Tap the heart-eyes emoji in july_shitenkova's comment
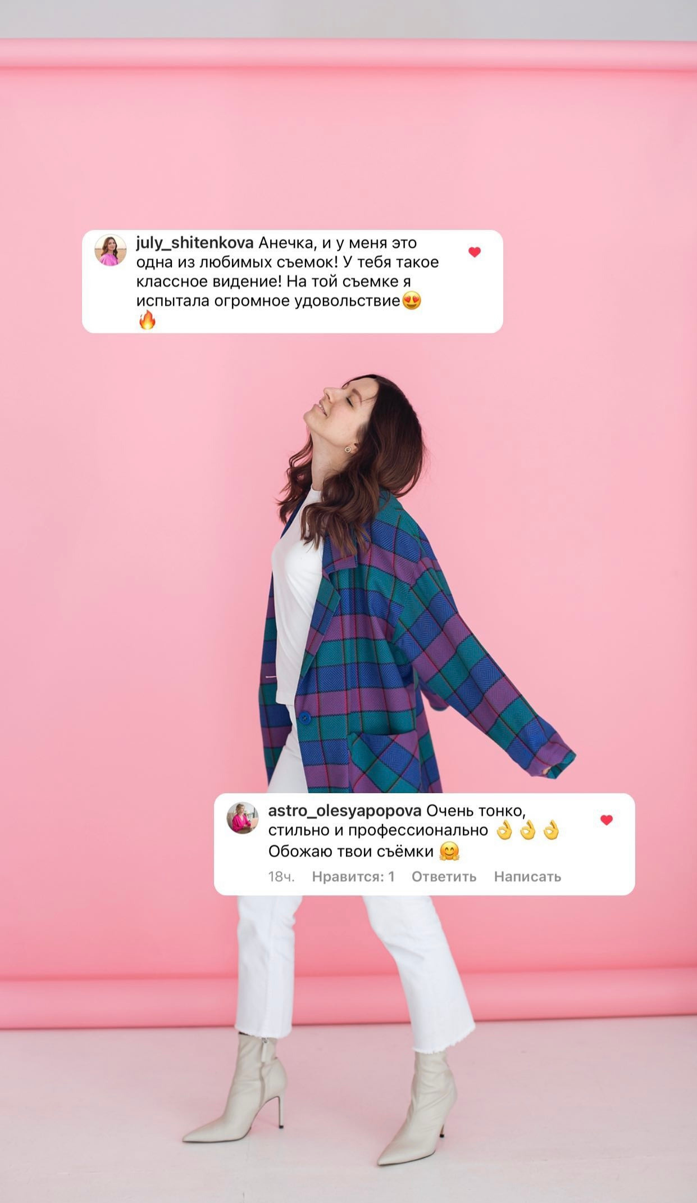 click(412, 301)
